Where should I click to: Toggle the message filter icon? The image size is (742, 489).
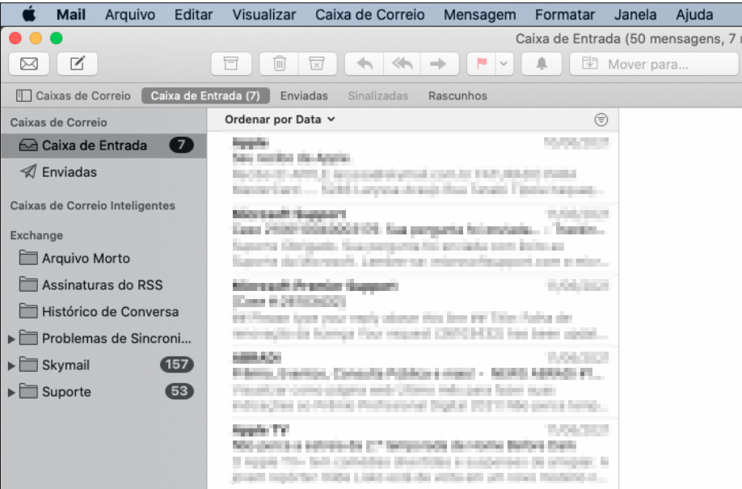(601, 120)
